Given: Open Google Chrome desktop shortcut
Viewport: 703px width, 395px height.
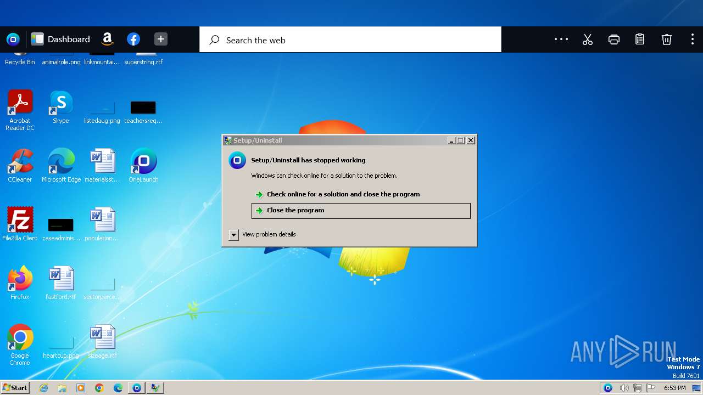Looking at the screenshot, I should pyautogui.click(x=20, y=345).
